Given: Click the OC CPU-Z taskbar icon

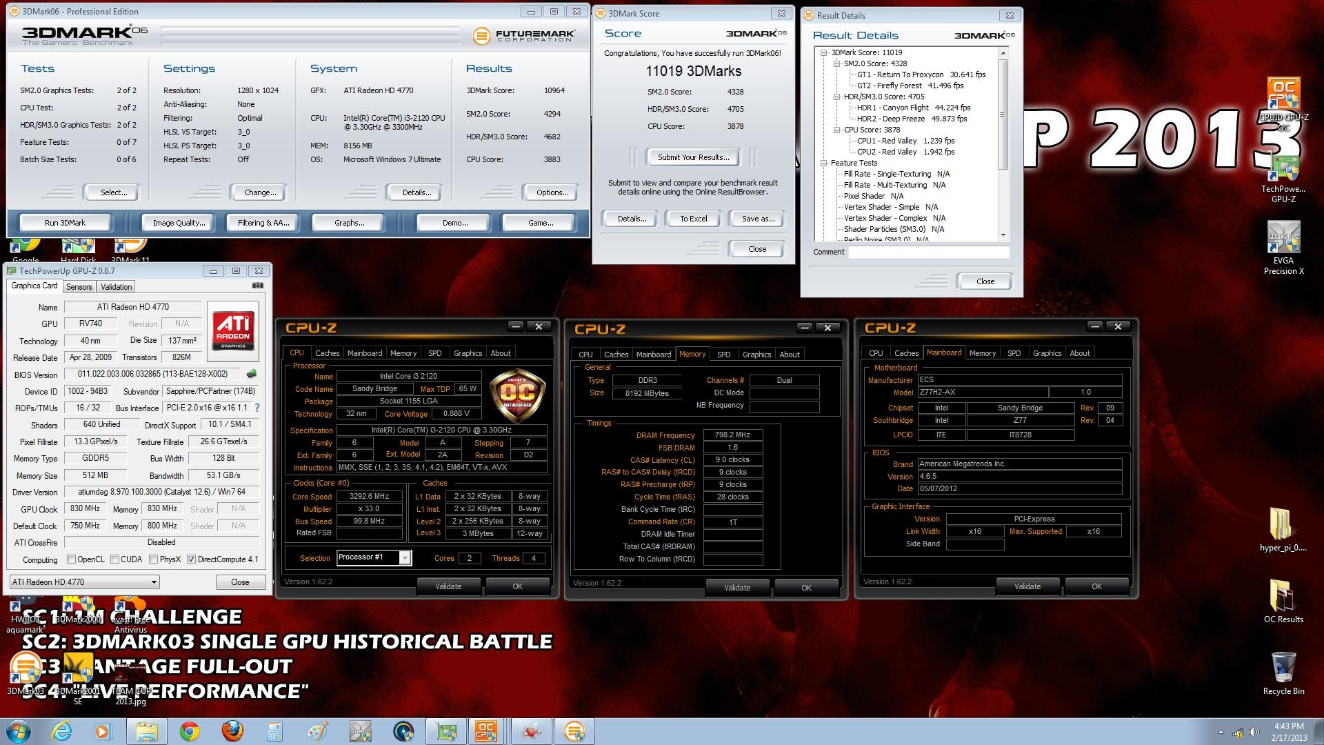Looking at the screenshot, I should point(486,731).
